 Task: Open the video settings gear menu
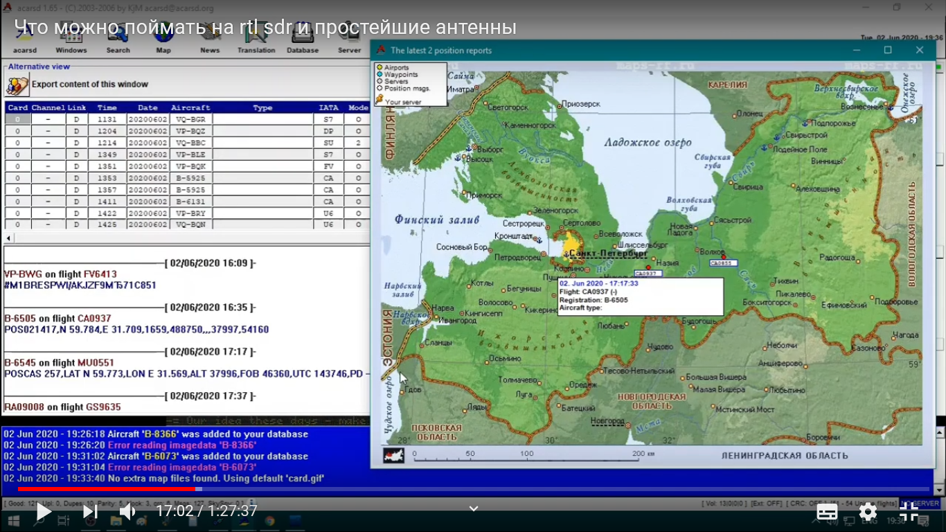pyautogui.click(x=868, y=512)
